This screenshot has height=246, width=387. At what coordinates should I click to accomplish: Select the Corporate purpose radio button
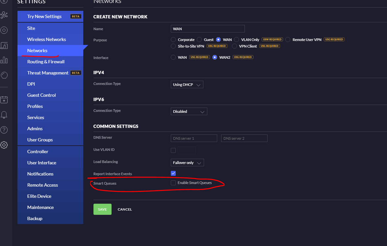pos(173,40)
